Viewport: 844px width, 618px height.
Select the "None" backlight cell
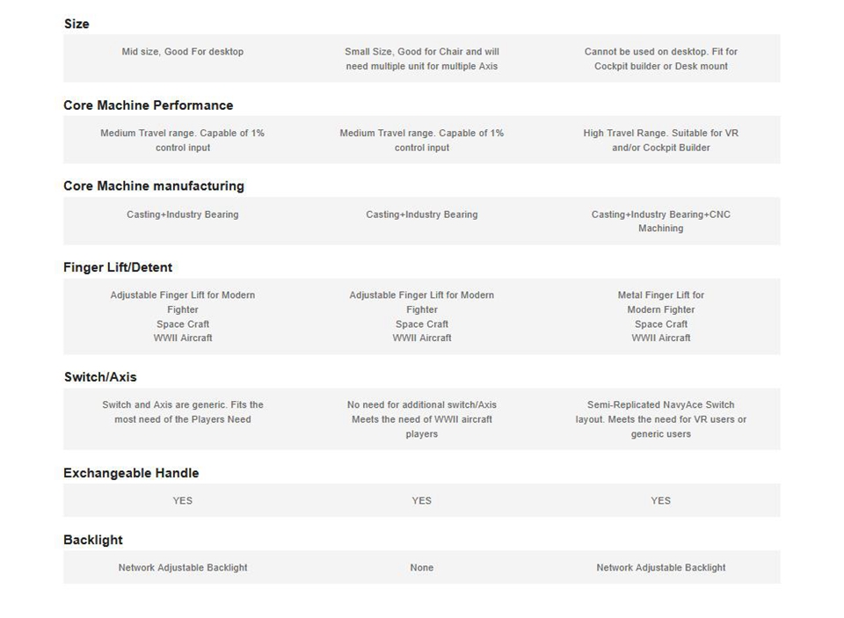pos(422,568)
